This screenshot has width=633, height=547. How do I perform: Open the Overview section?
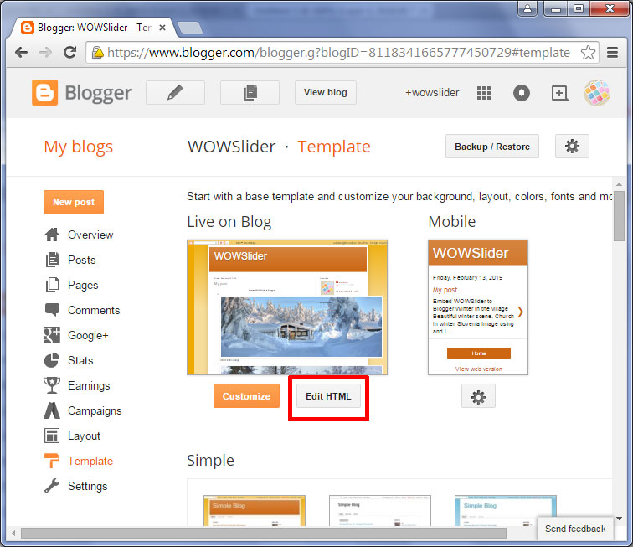point(90,235)
